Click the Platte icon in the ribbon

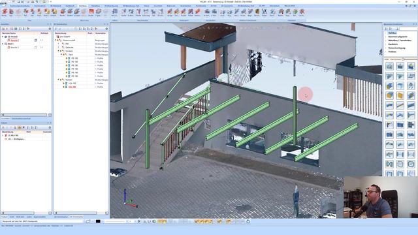tap(138, 12)
